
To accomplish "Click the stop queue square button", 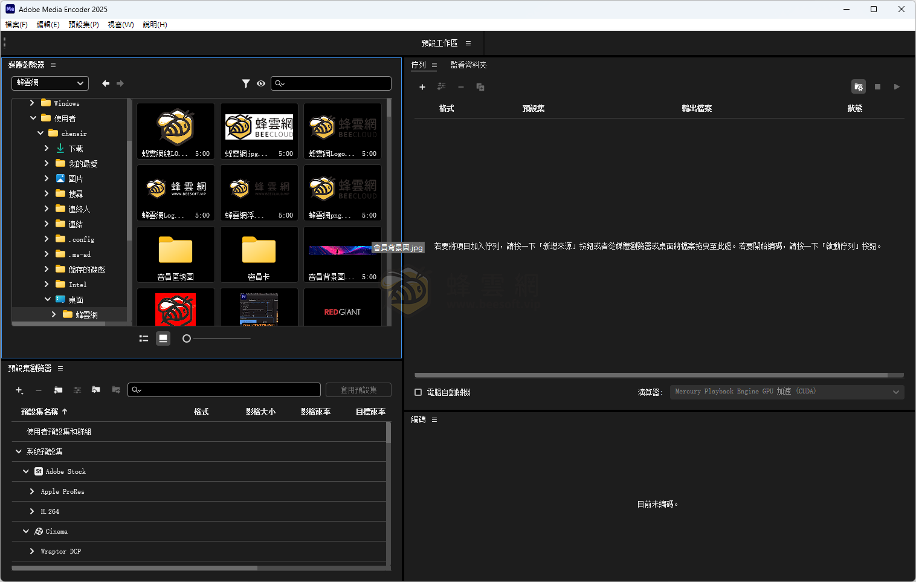I will (878, 87).
